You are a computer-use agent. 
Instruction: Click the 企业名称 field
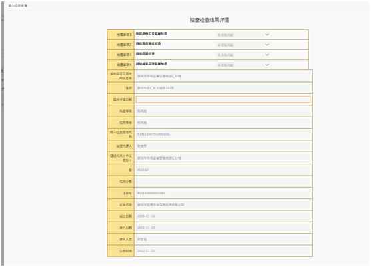(223, 205)
